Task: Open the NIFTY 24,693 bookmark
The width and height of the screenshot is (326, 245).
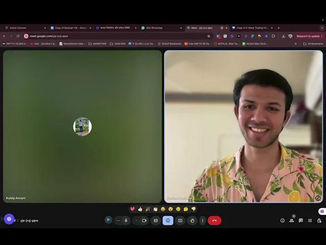Action: click(x=15, y=44)
